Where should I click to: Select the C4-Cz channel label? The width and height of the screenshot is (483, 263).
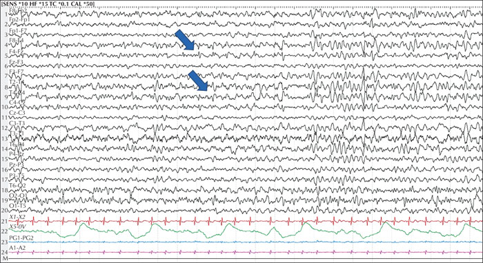click(x=17, y=102)
